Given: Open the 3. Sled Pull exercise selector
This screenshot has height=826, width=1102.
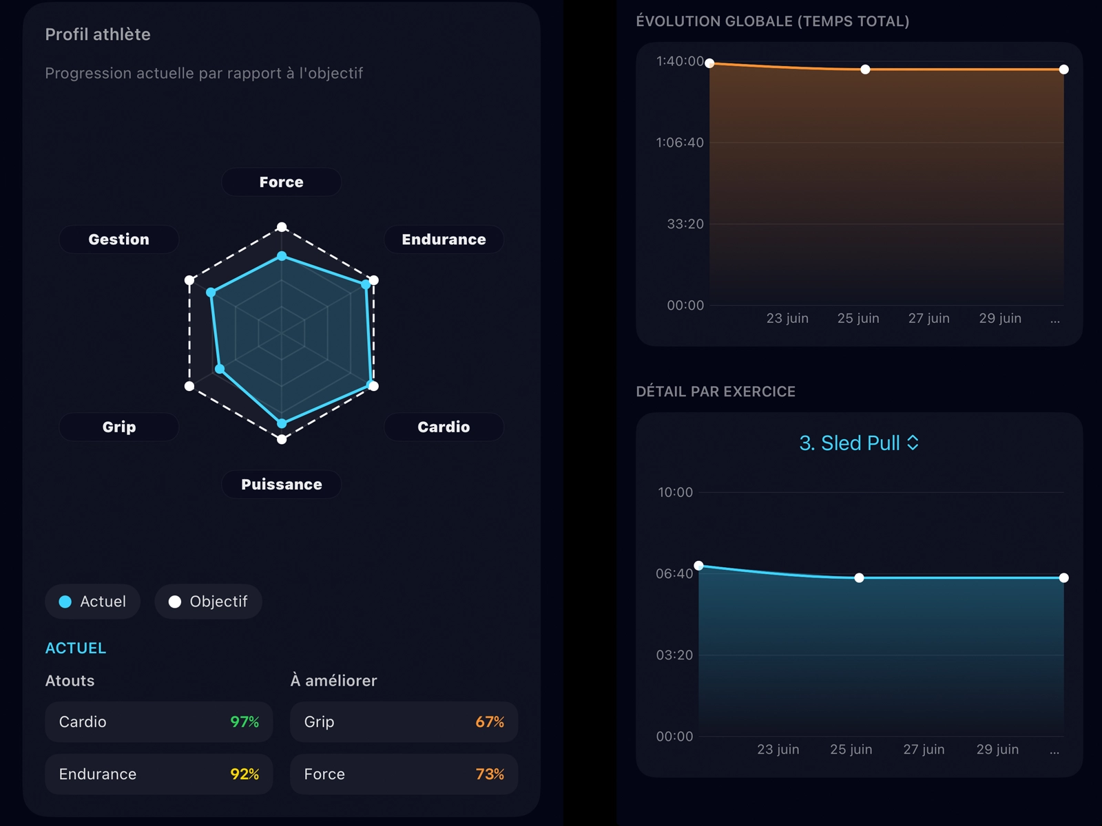Looking at the screenshot, I should (859, 443).
